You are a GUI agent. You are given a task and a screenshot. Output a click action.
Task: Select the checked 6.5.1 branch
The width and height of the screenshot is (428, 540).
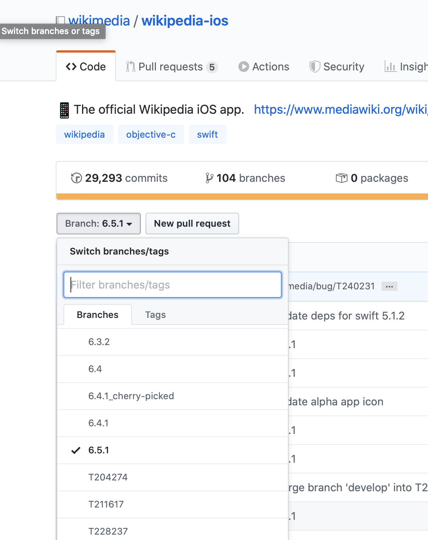[99, 450]
